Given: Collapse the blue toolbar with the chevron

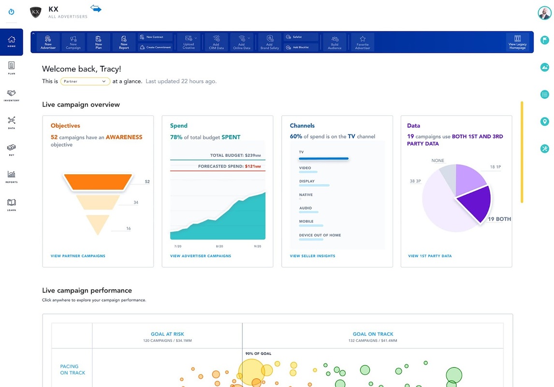Looking at the screenshot, I should pos(33,34).
